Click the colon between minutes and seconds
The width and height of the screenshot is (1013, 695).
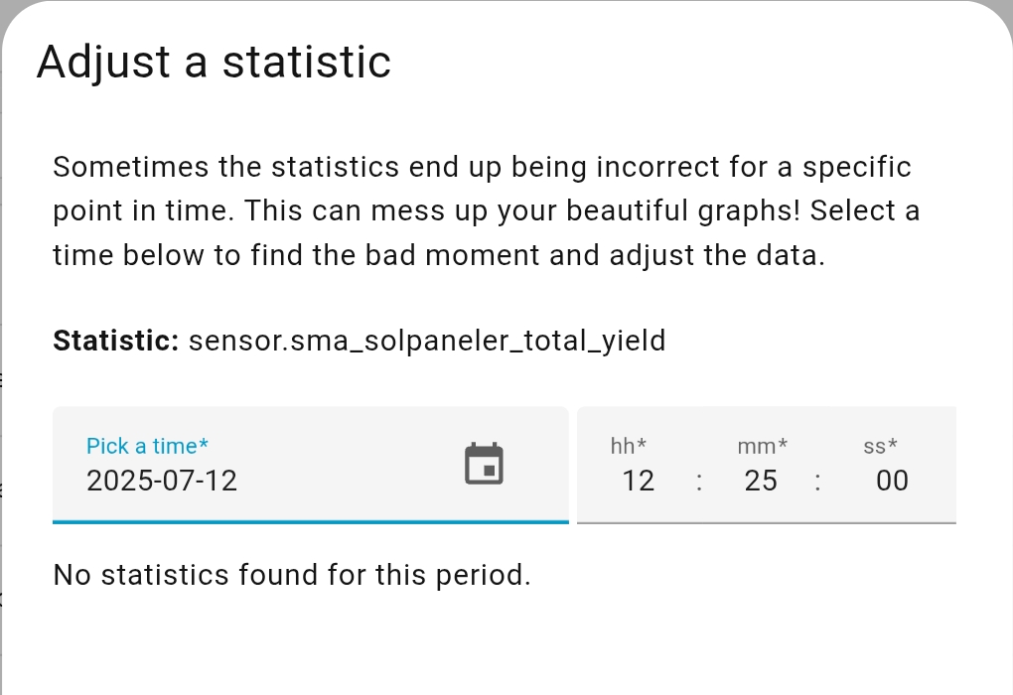[817, 482]
